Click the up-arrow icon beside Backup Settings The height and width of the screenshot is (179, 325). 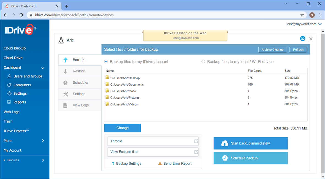pyautogui.click(x=113, y=163)
